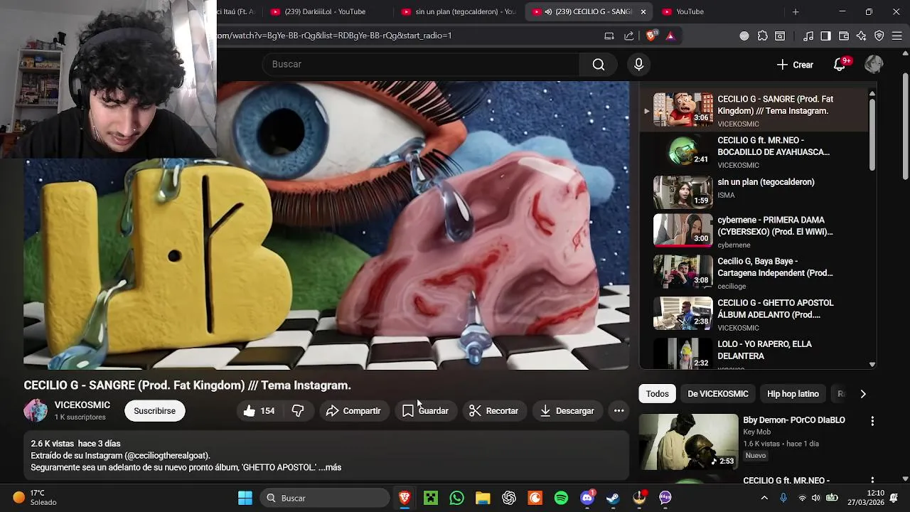Open options menu for Bby Demon video

[872, 421]
